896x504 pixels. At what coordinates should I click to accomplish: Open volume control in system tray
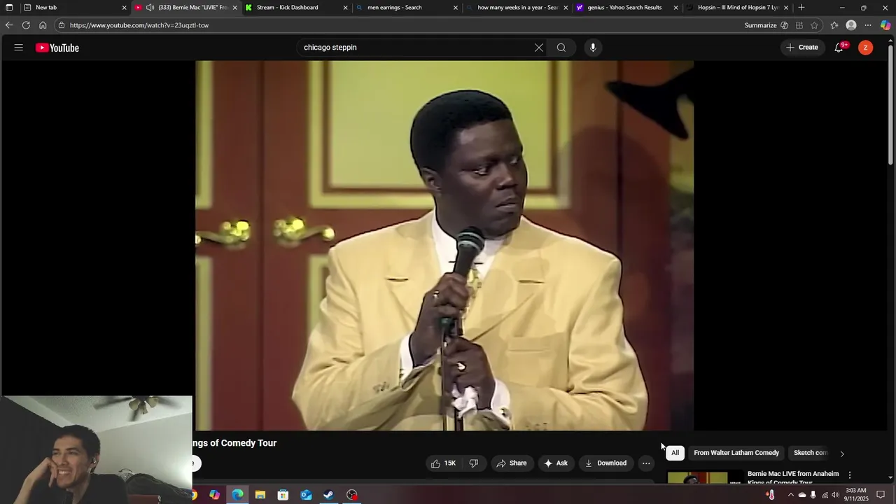click(x=835, y=495)
